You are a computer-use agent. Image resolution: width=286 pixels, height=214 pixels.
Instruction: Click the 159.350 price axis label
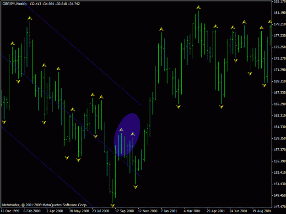[x=280, y=138]
